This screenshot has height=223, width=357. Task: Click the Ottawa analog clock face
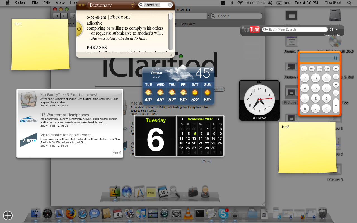click(x=259, y=100)
